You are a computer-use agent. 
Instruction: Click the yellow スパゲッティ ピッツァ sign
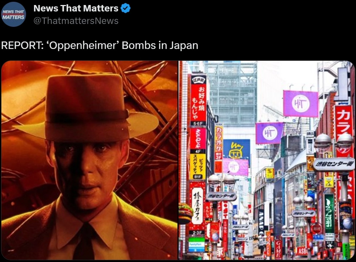click(197, 166)
